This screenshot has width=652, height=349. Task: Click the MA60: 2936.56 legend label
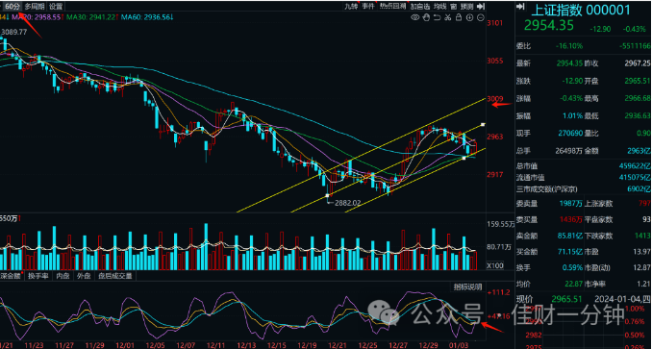pyautogui.click(x=148, y=17)
